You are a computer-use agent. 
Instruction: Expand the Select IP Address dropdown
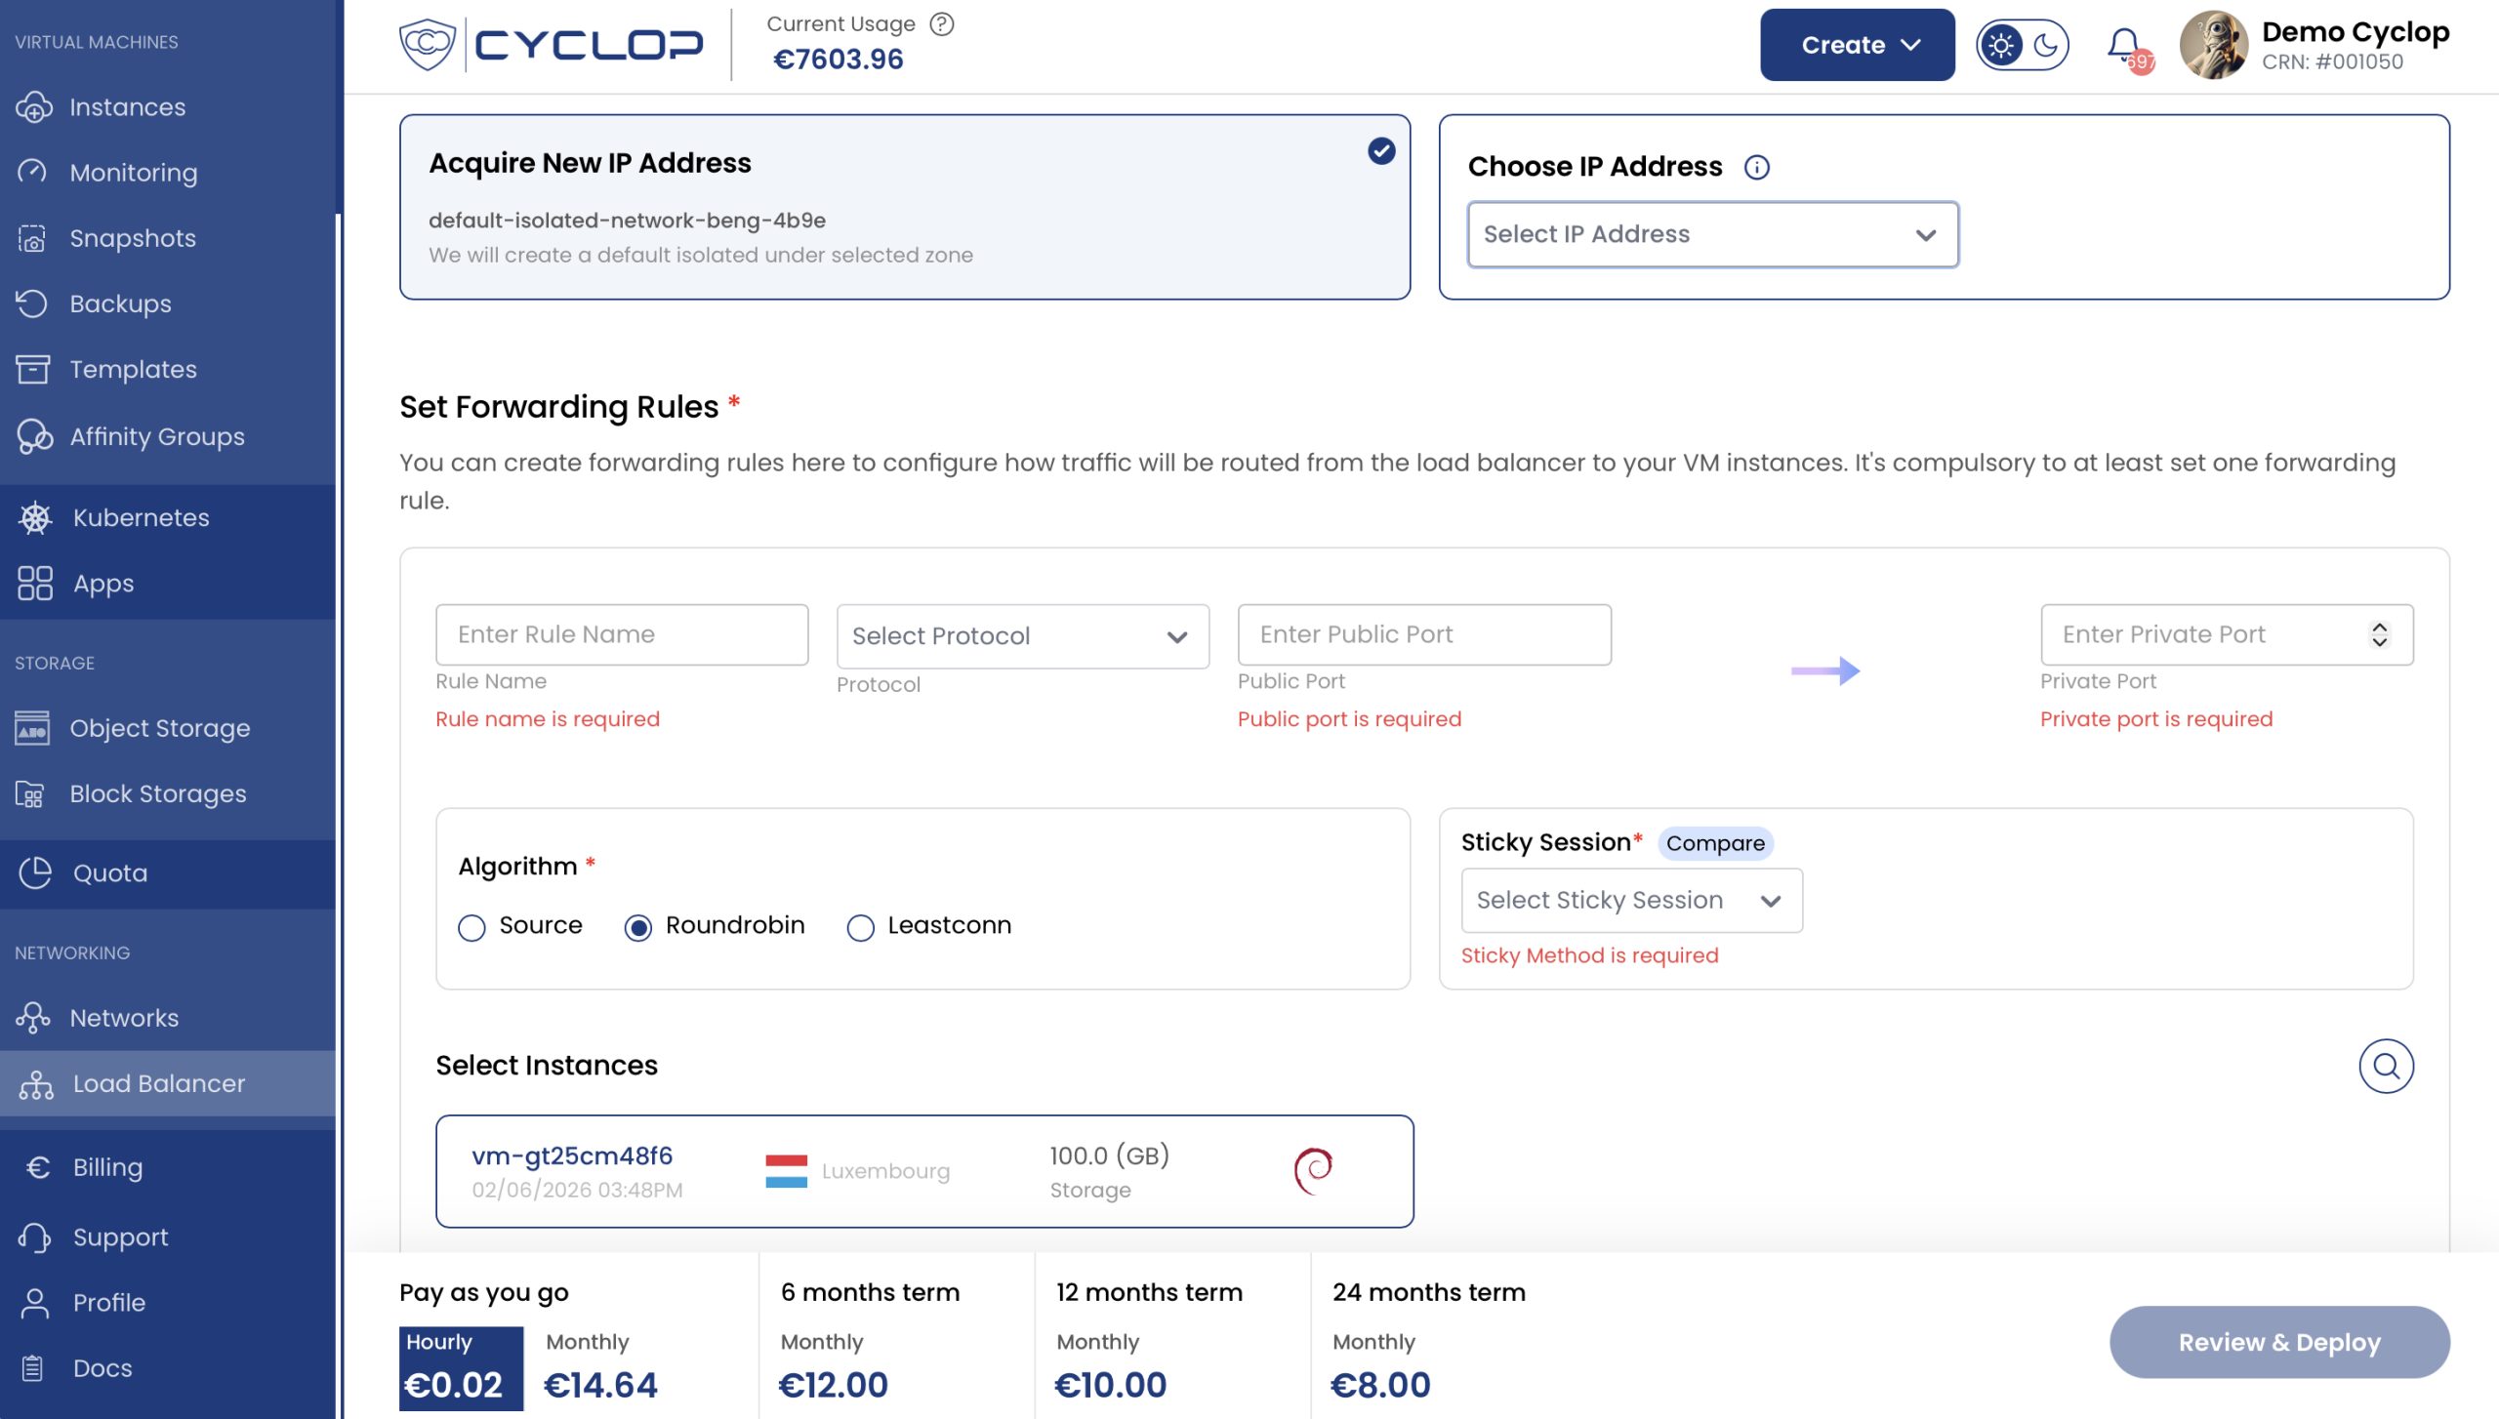pos(1712,235)
